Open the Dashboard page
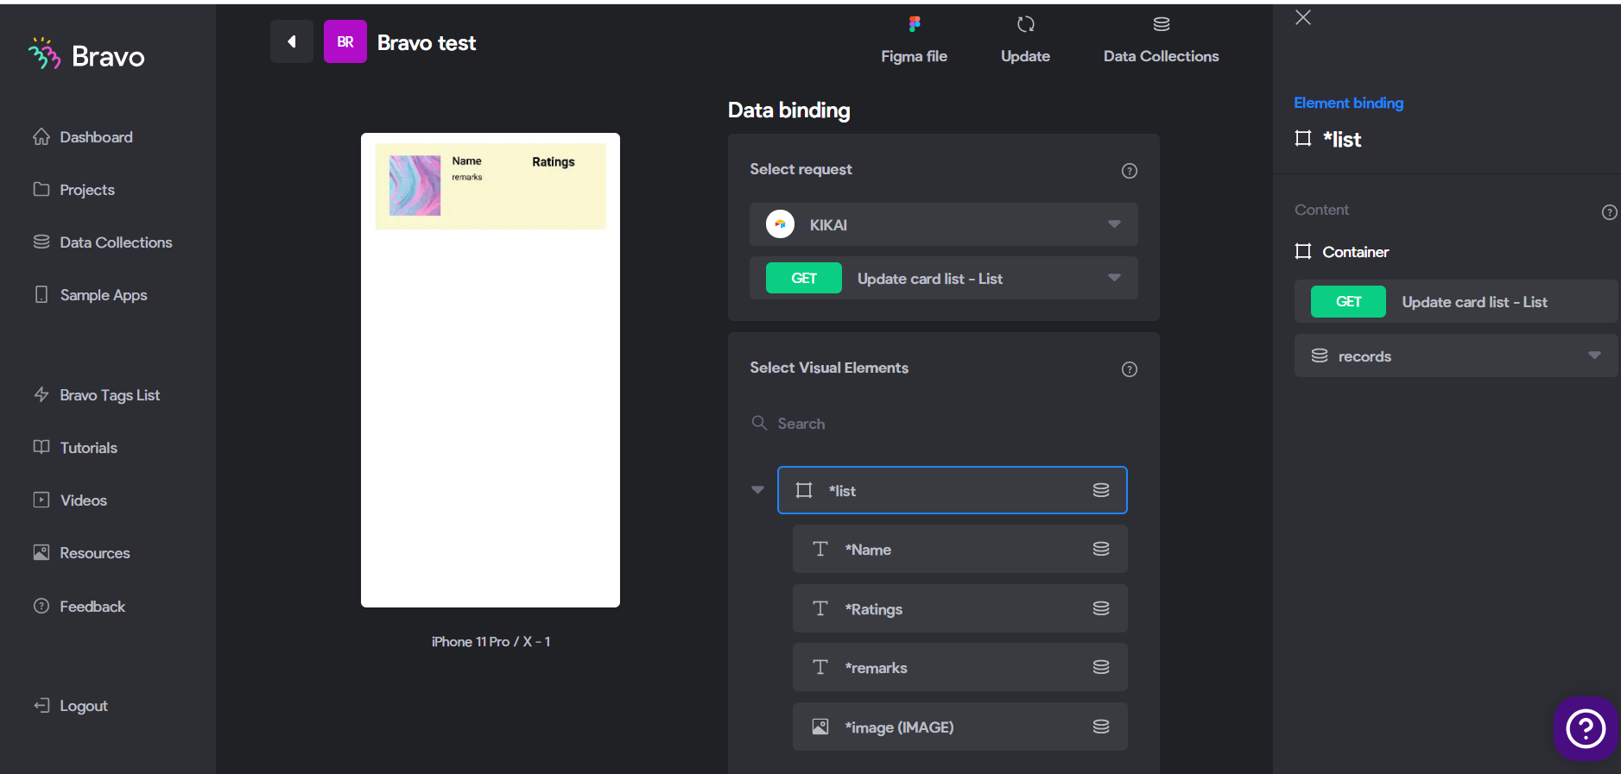This screenshot has width=1621, height=774. point(83,137)
